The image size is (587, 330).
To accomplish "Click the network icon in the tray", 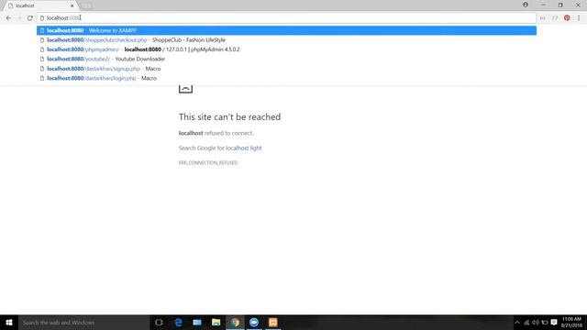I will coord(526,323).
